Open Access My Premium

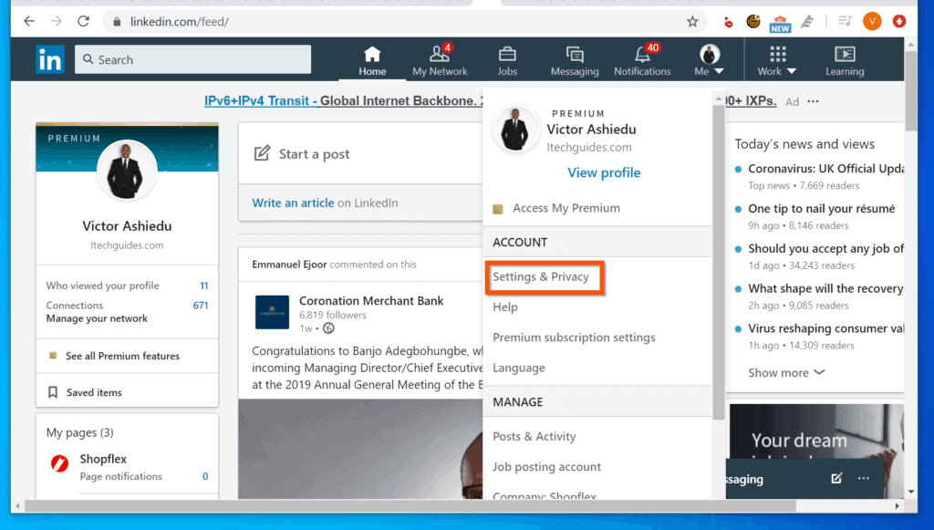(x=566, y=208)
